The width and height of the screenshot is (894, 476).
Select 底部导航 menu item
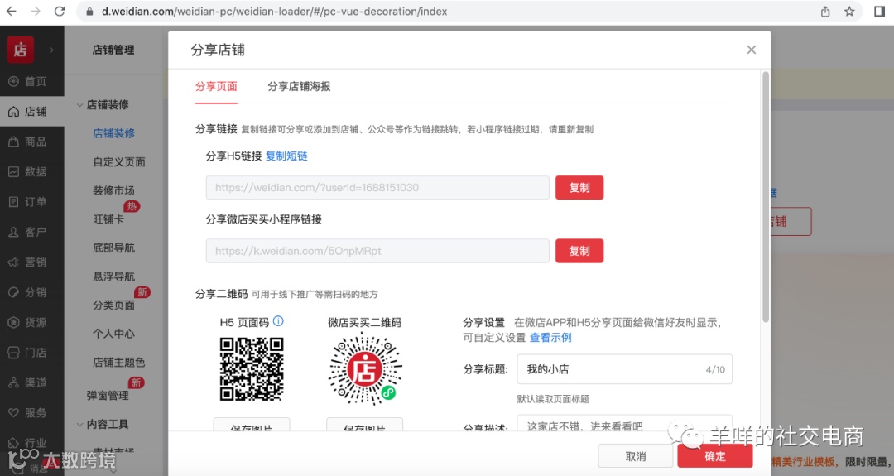tap(114, 248)
